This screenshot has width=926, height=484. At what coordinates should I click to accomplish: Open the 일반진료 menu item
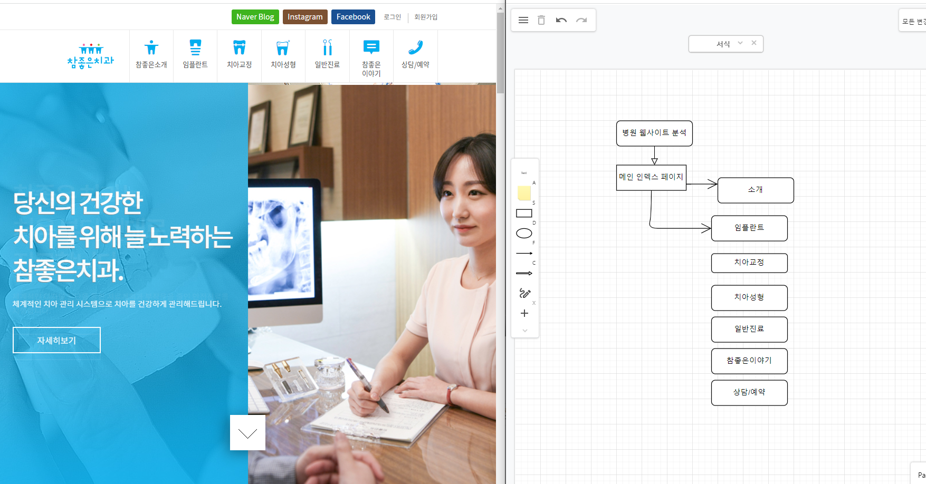tap(327, 56)
